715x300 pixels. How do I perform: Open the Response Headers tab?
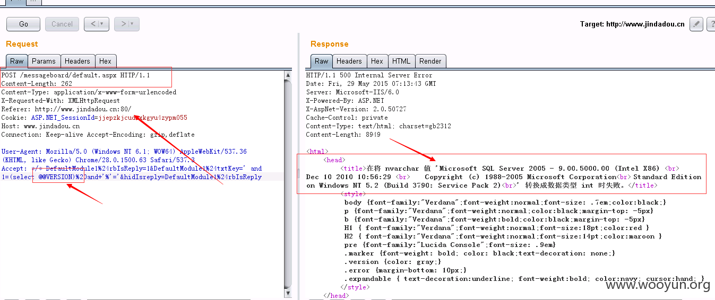click(x=349, y=61)
